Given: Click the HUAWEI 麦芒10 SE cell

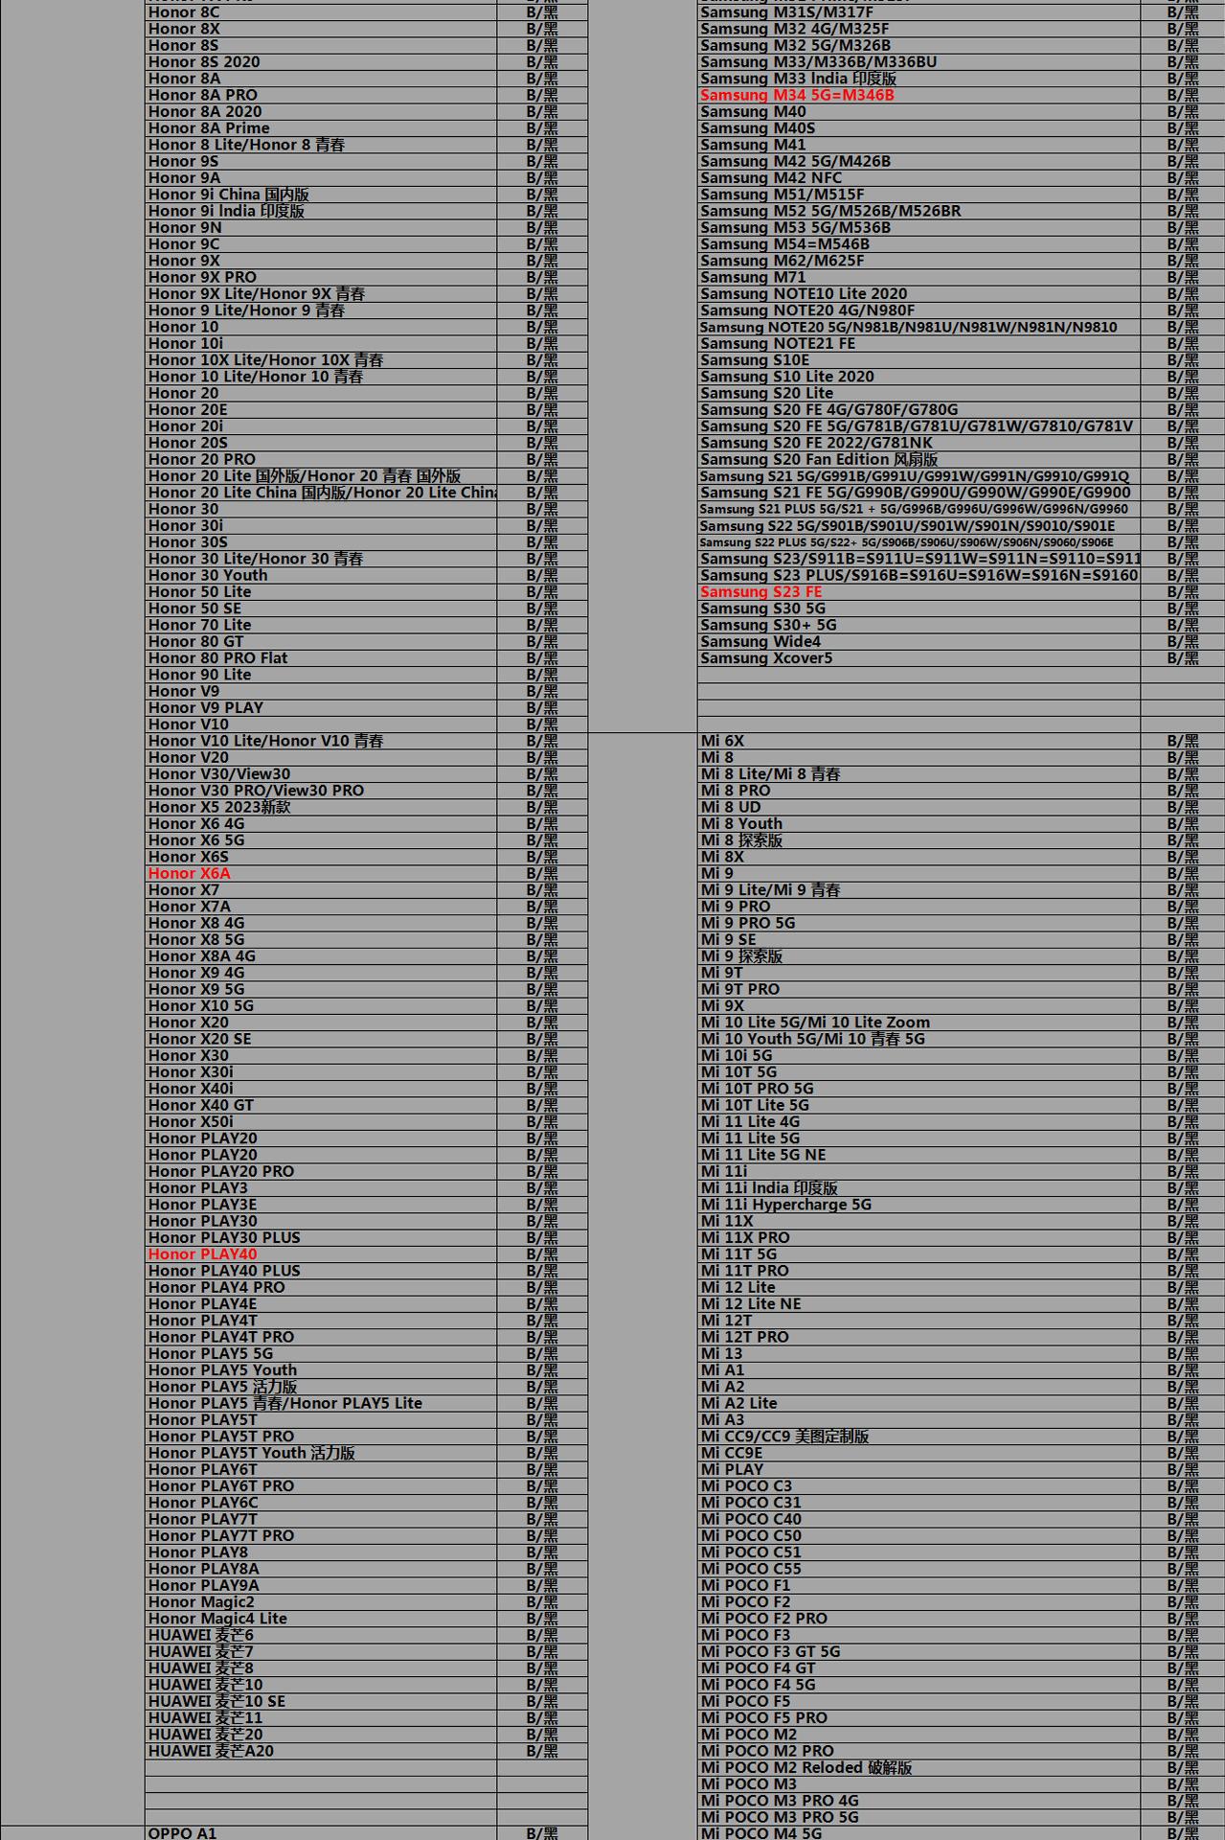Looking at the screenshot, I should (x=216, y=1701).
